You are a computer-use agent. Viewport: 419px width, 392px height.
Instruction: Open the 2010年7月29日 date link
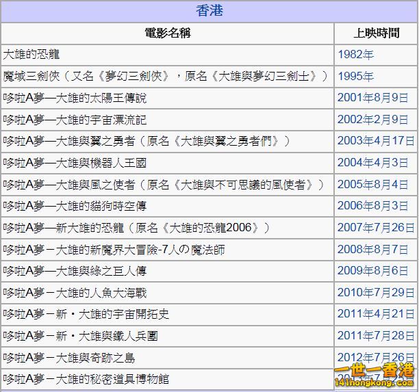[376, 293]
